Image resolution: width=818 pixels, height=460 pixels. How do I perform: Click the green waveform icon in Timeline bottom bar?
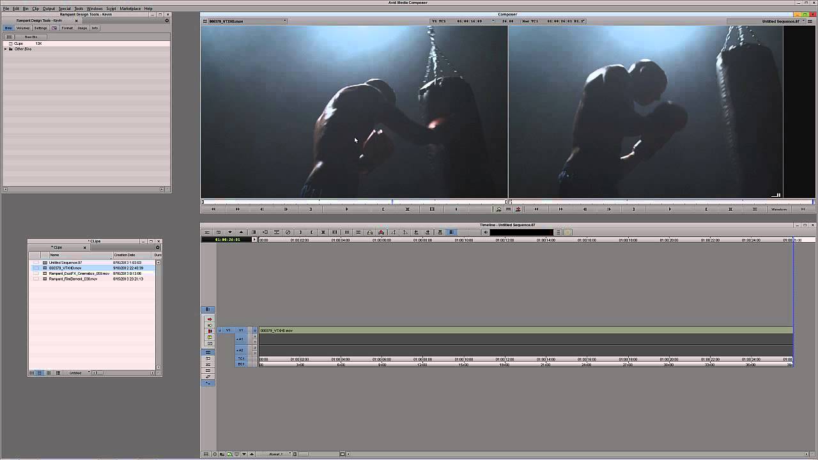229,454
